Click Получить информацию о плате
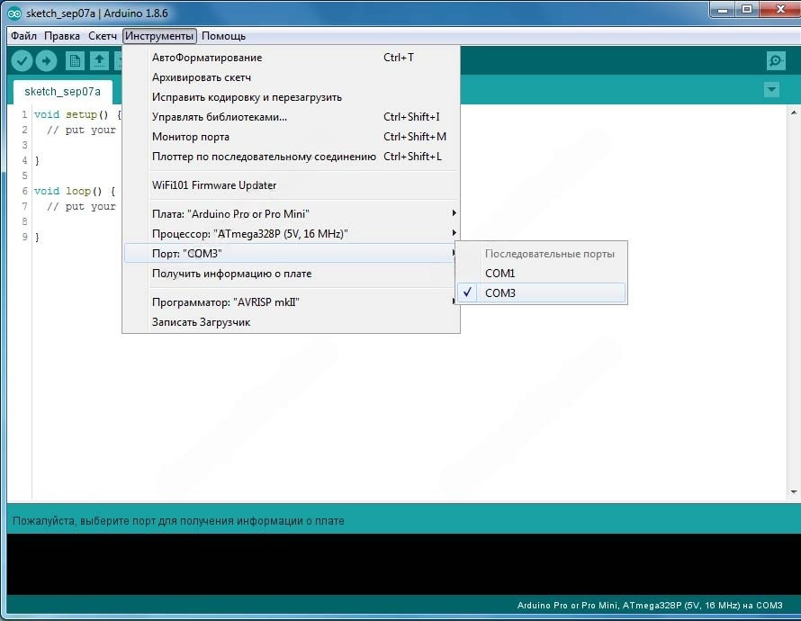801x621 pixels. pos(231,274)
